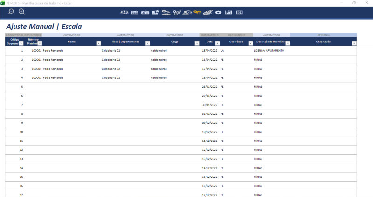Open the Código Sequencial filter dropdown

click(21, 43)
